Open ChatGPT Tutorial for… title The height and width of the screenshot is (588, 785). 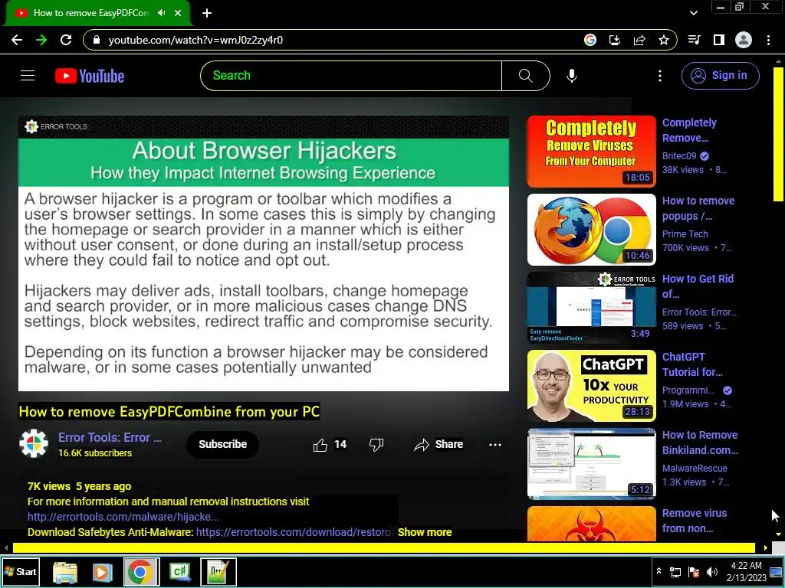(692, 364)
